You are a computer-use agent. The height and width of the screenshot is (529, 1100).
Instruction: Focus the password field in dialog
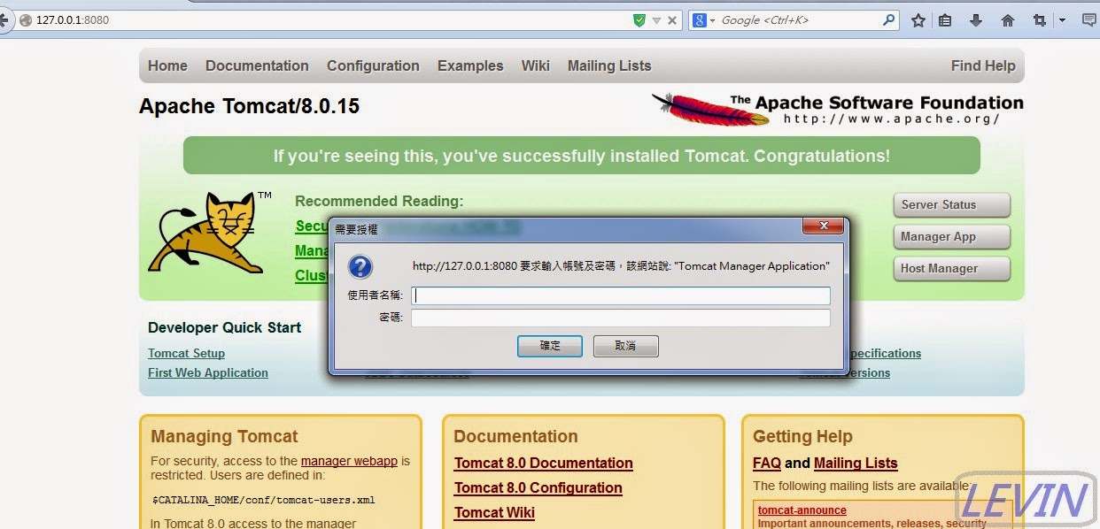(620, 318)
